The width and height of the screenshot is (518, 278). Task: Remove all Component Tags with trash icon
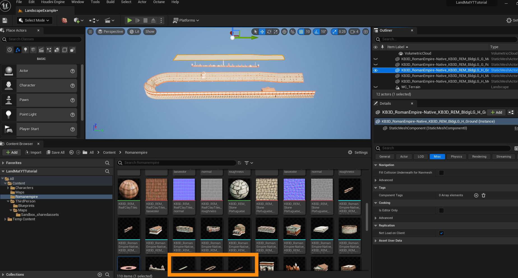[484, 195]
